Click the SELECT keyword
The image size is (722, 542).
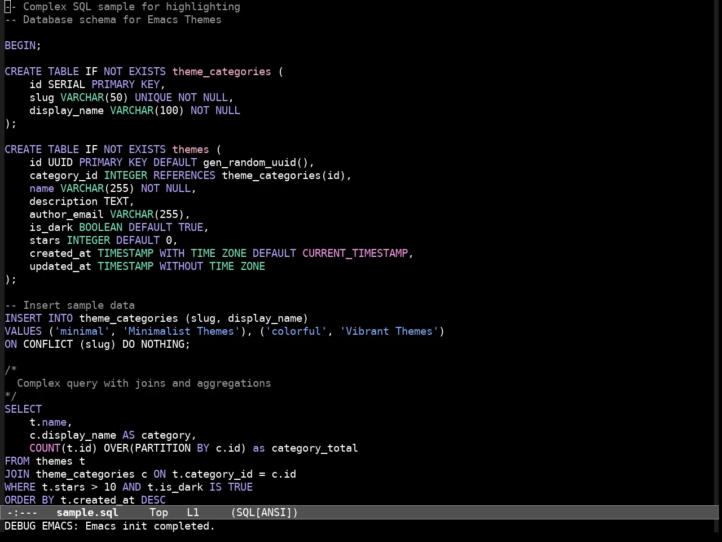pyautogui.click(x=23, y=409)
